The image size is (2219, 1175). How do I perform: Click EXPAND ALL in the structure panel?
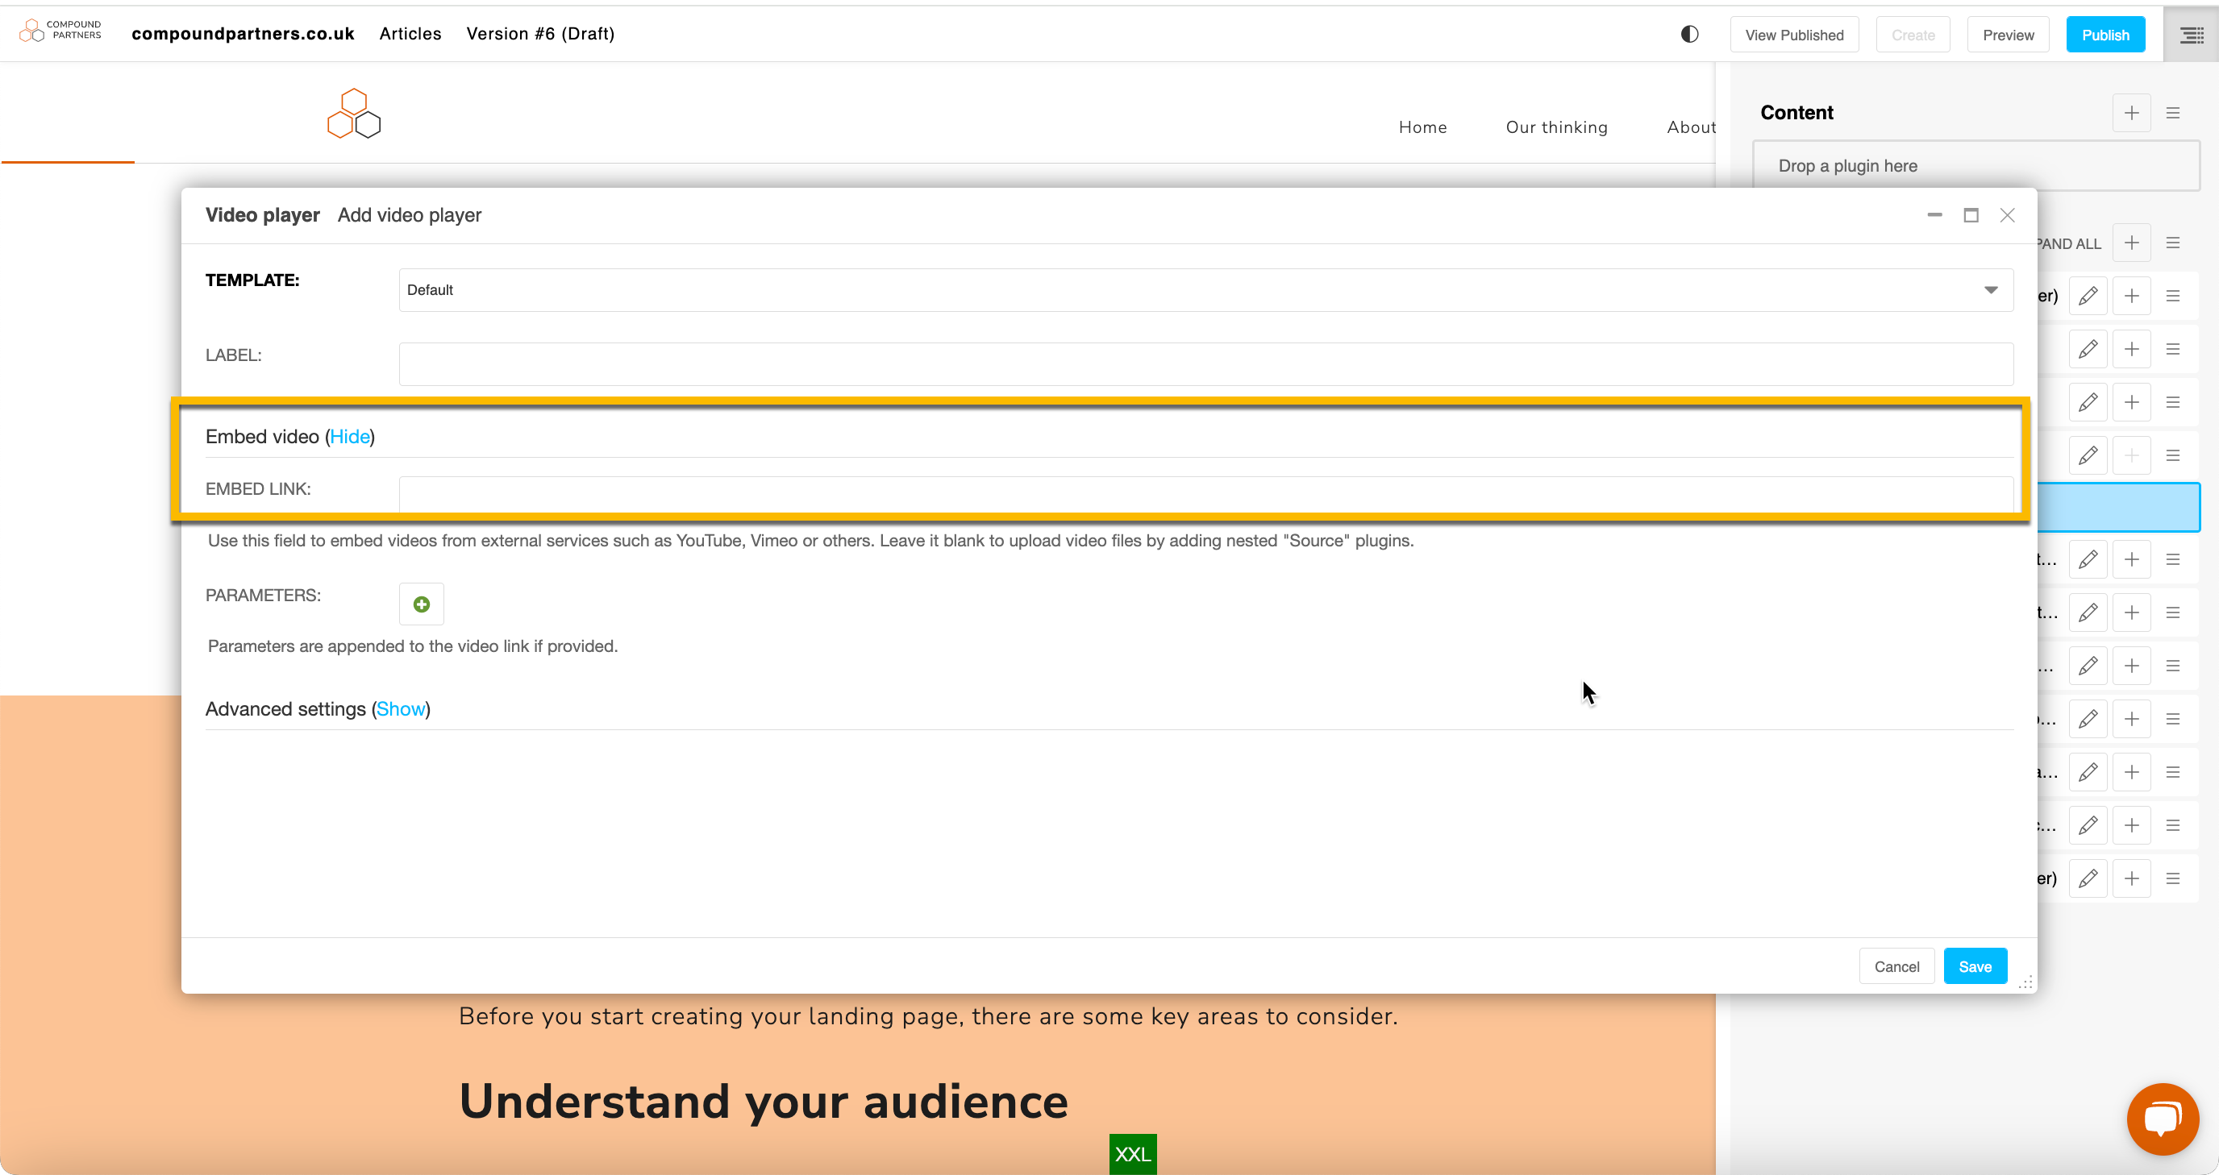[x=2069, y=243]
